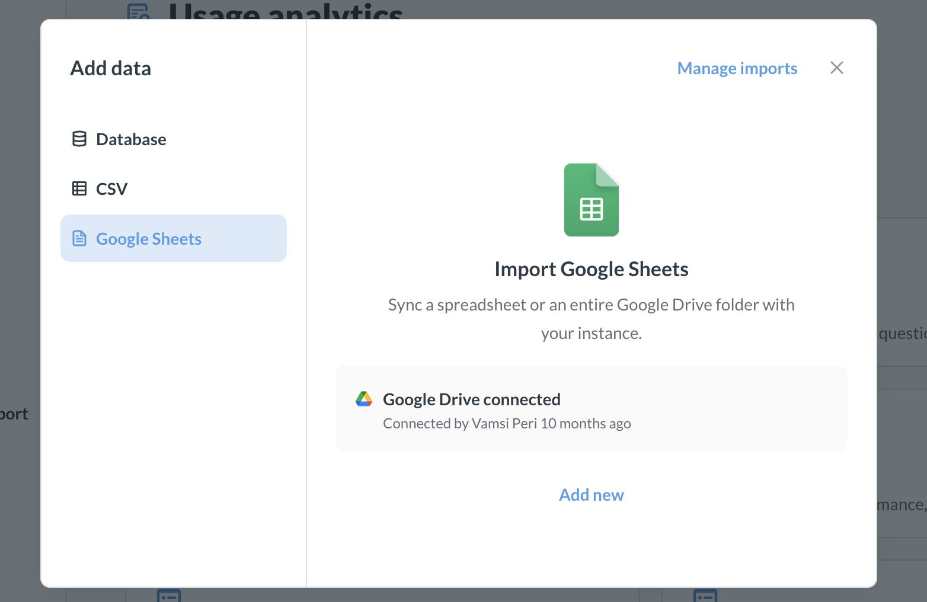
Task: Open Manage imports link
Action: (x=737, y=68)
